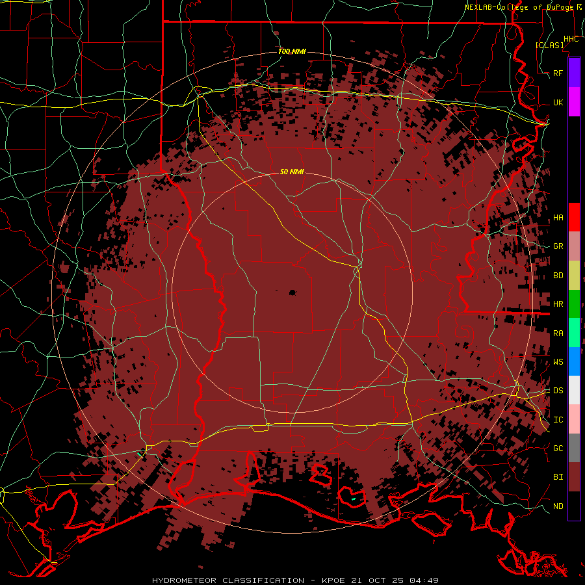The height and width of the screenshot is (585, 585).
Task: Select the GC legend label
Action: click(558, 448)
